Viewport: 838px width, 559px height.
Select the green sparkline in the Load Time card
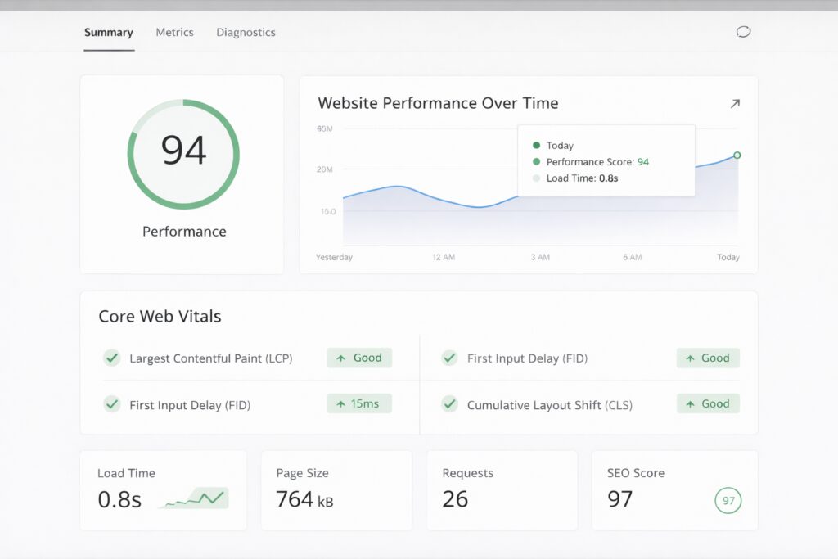tap(192, 498)
